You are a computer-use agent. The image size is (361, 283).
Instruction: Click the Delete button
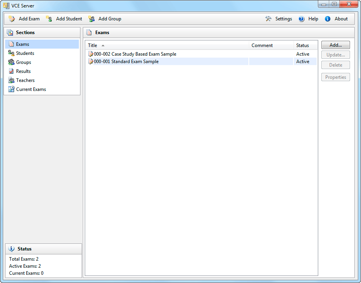tap(335, 65)
